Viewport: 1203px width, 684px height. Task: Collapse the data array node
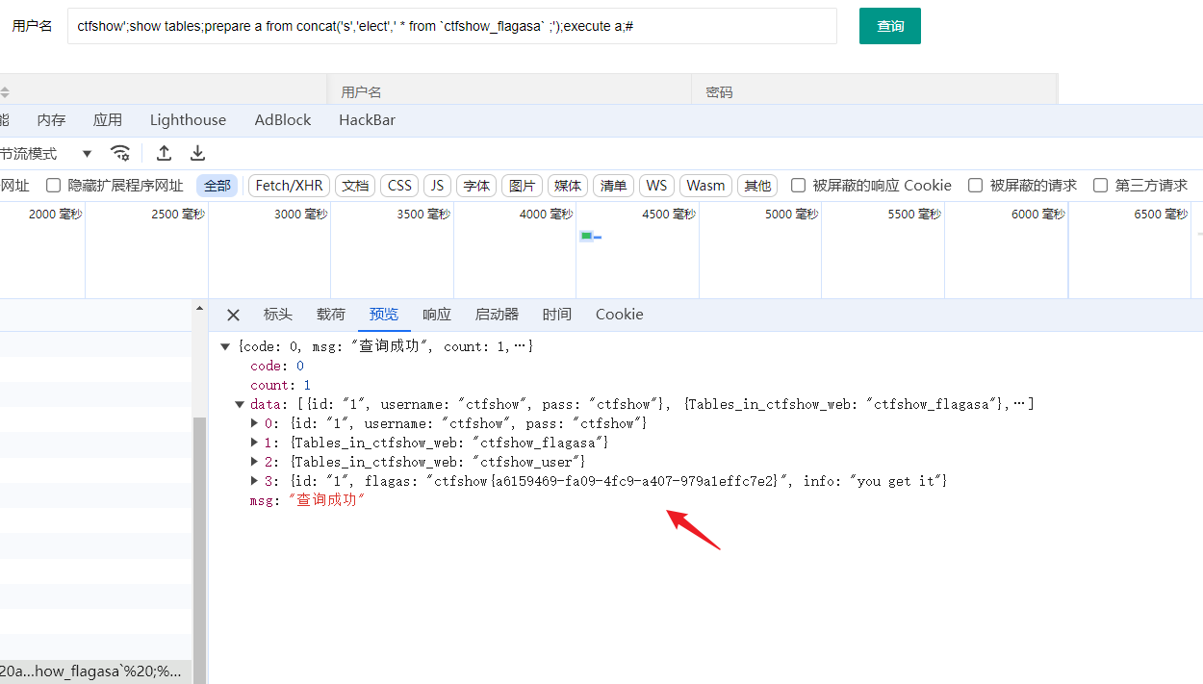click(x=240, y=404)
